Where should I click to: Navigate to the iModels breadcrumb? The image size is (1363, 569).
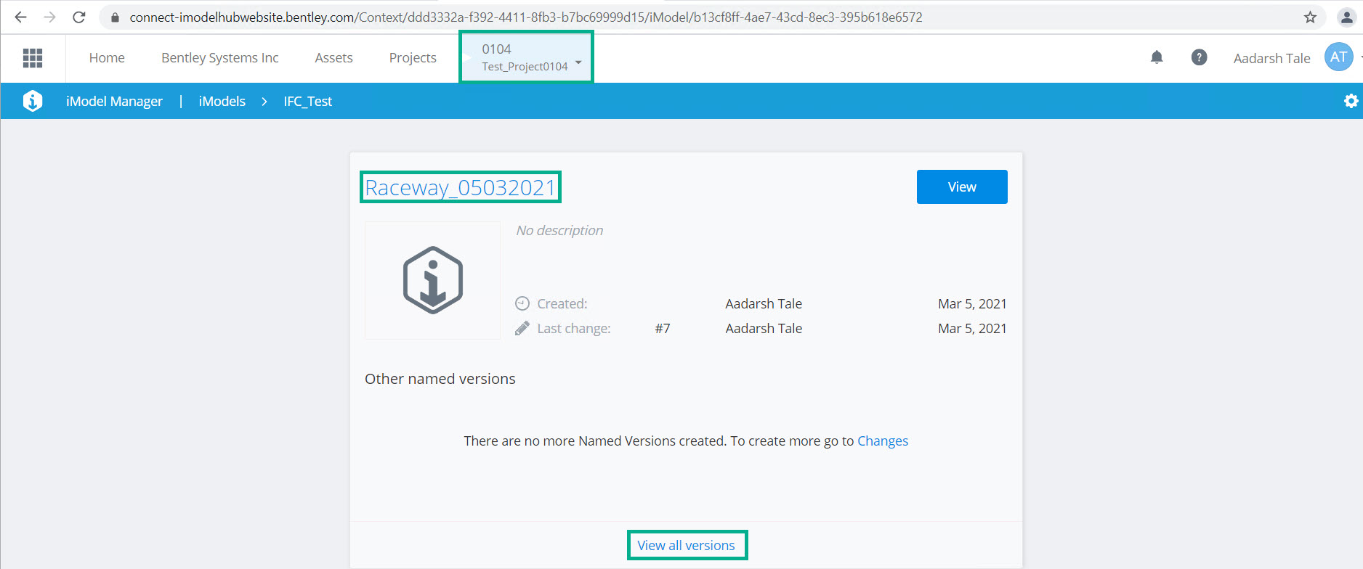pos(222,102)
